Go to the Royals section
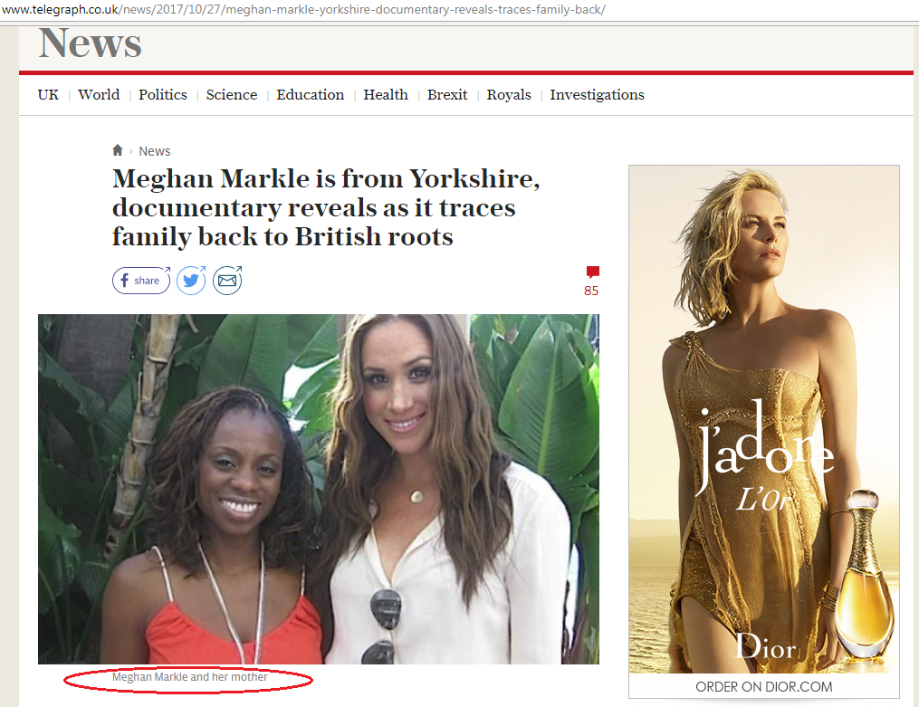919x707 pixels. point(509,95)
